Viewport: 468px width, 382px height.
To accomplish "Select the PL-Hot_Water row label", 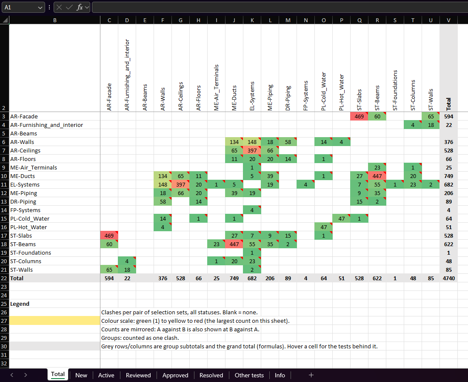I will (x=54, y=227).
